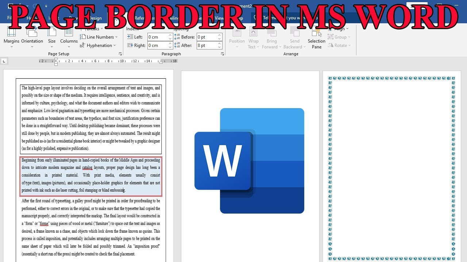Click the page with the decorative teal border
Viewport: 467px width, 262px height.
(391, 166)
